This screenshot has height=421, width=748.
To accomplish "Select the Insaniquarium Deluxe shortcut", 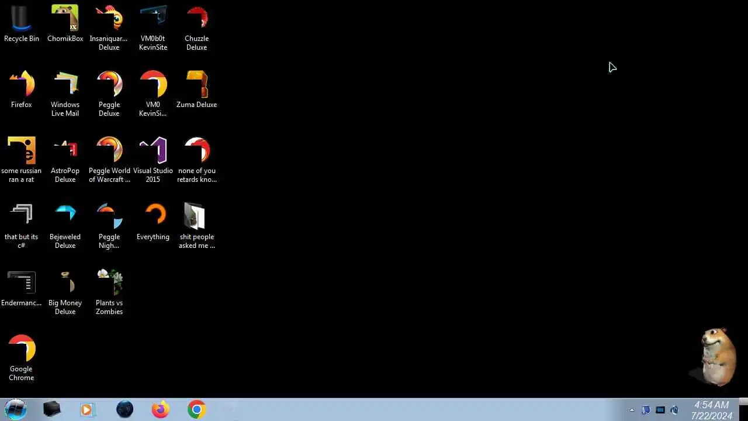I will pos(109,29).
